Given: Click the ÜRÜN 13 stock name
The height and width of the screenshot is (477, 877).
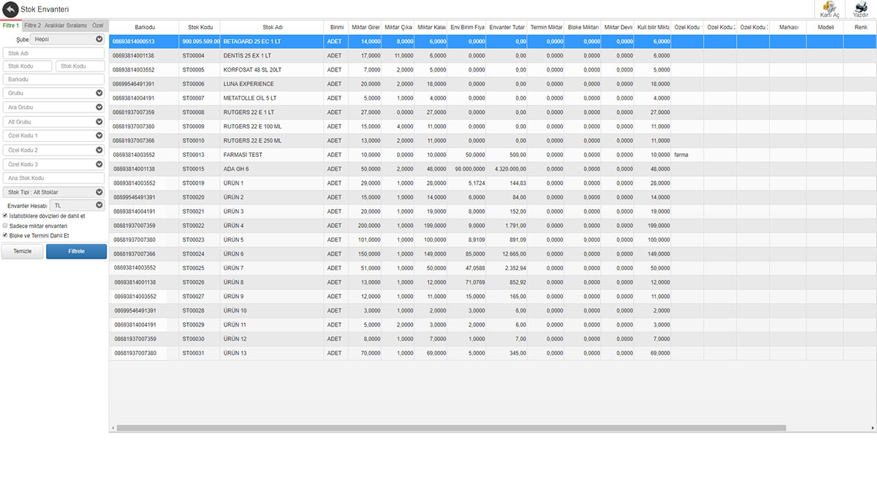Looking at the screenshot, I should (x=235, y=353).
